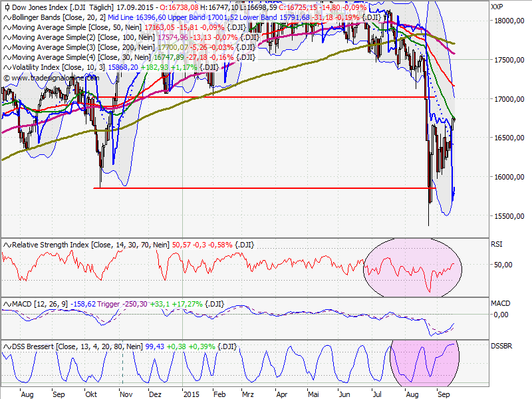Click the curve icon before Volatility Index
The width and height of the screenshot is (532, 399).
[x=7, y=68]
